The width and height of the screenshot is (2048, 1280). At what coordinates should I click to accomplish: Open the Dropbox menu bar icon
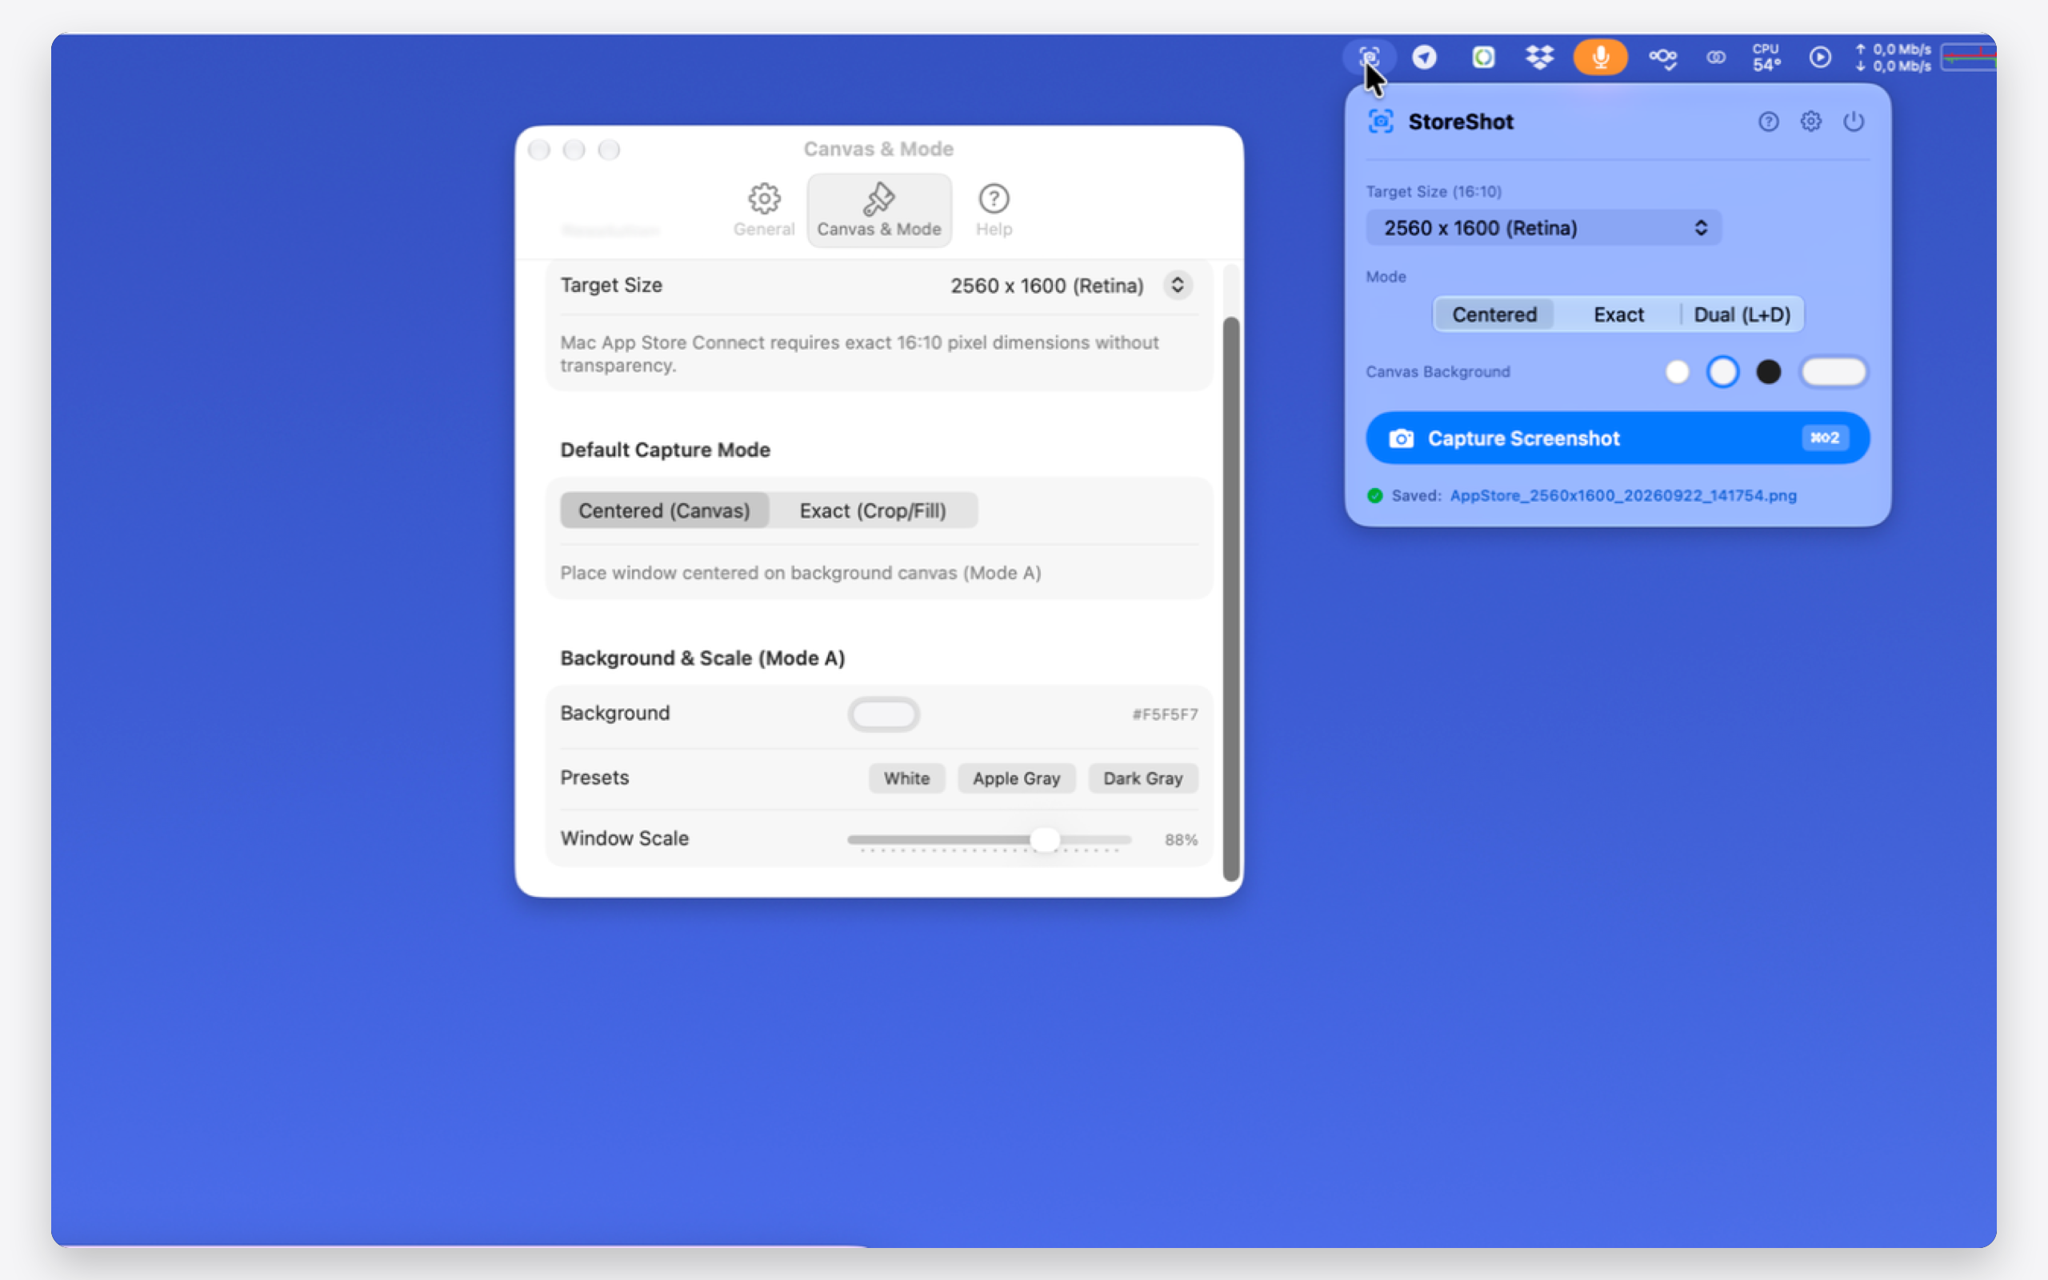tap(1539, 57)
